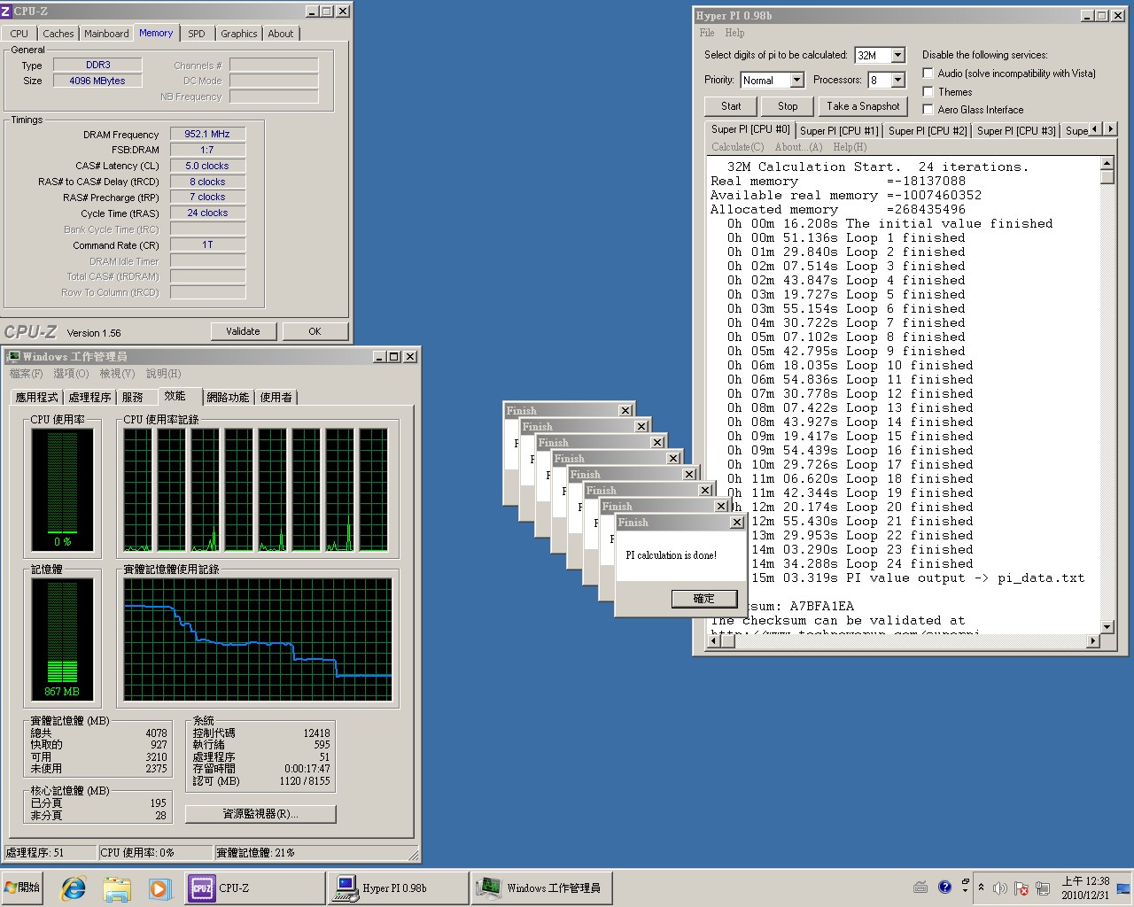Viewport: 1134px width, 907px height.
Task: Open 資源監視器(R)... Resource Monitor button
Action: (x=260, y=813)
